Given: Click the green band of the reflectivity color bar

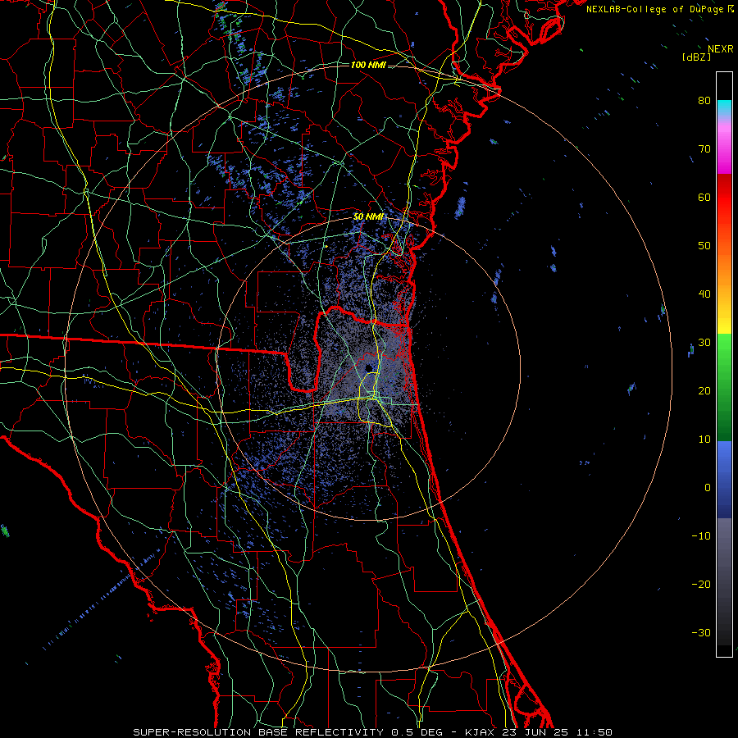Looking at the screenshot, I should 724,387.
